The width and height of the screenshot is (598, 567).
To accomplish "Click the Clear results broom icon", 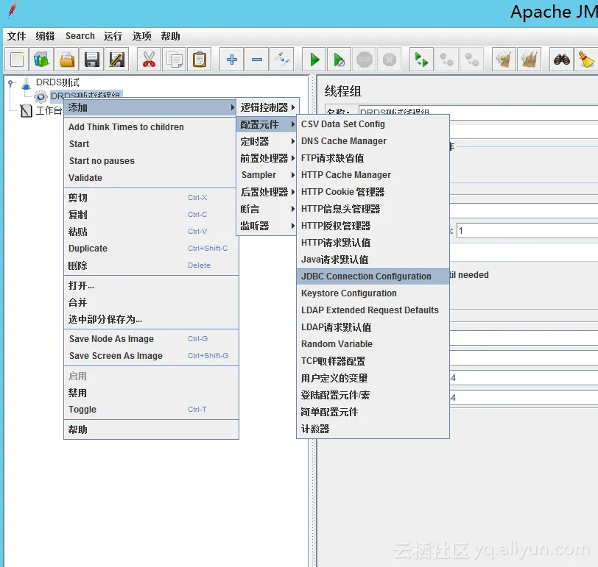I will pos(504,60).
